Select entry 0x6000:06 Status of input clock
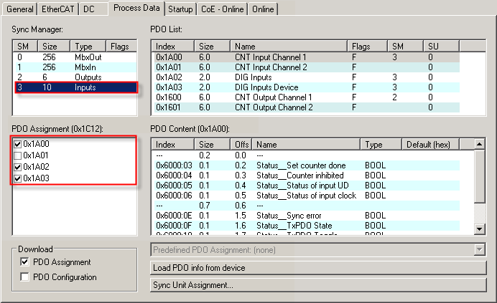Image resolution: width=497 pixels, height=303 pixels. tap(306, 196)
